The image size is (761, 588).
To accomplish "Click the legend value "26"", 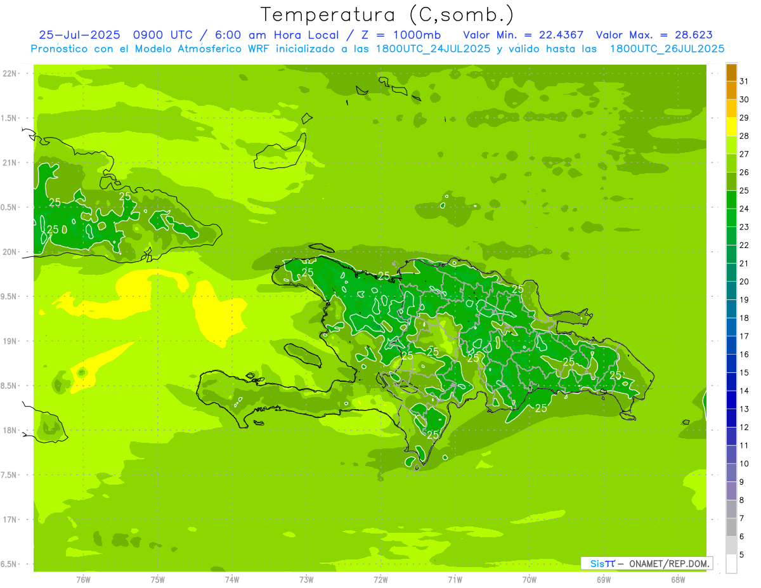I will point(745,173).
